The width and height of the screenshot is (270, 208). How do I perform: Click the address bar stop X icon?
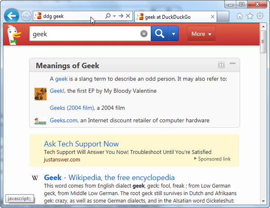pos(128,16)
